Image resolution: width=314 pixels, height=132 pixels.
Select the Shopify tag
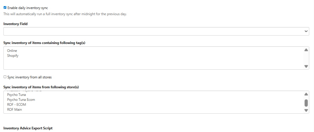pyautogui.click(x=13, y=56)
